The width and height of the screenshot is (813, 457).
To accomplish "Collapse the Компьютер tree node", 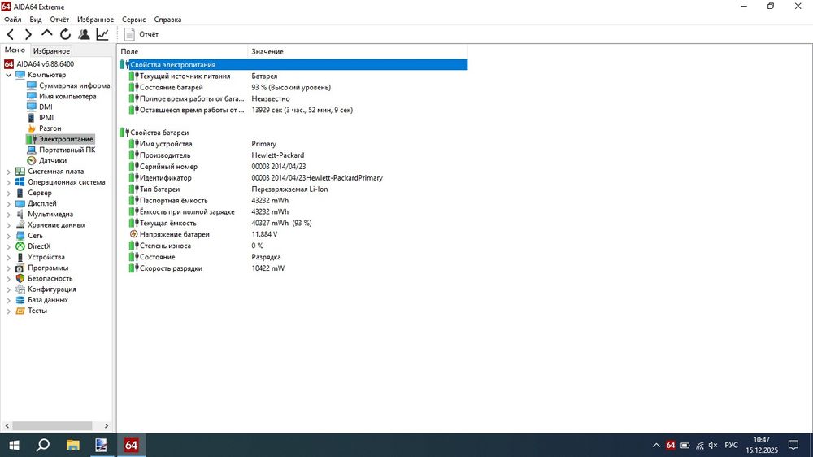I will point(8,75).
